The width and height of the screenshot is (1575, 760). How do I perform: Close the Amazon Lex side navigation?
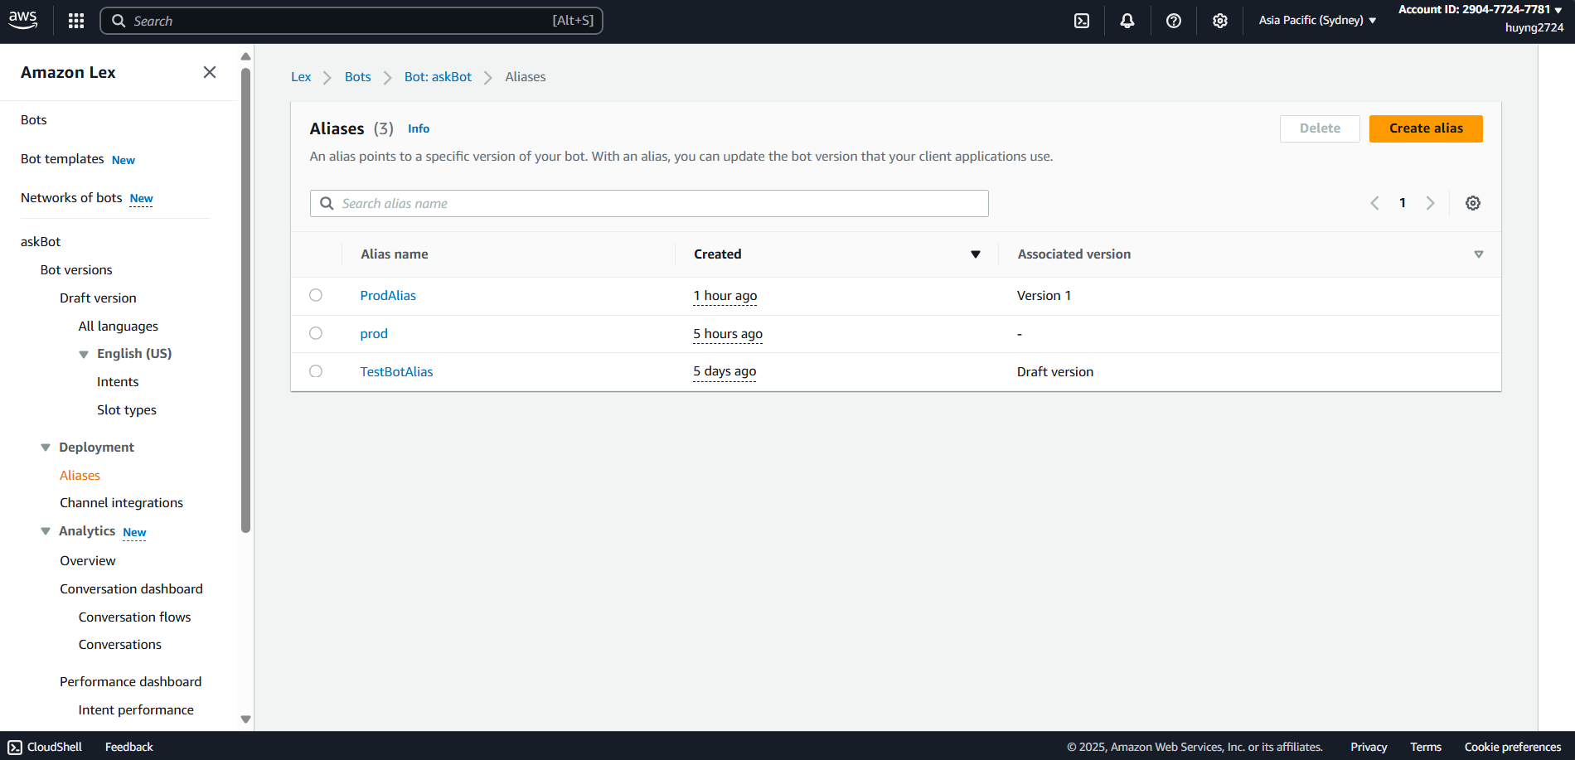(210, 72)
